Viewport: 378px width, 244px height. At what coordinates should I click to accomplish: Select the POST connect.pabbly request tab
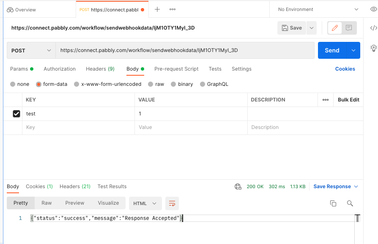coord(112,10)
